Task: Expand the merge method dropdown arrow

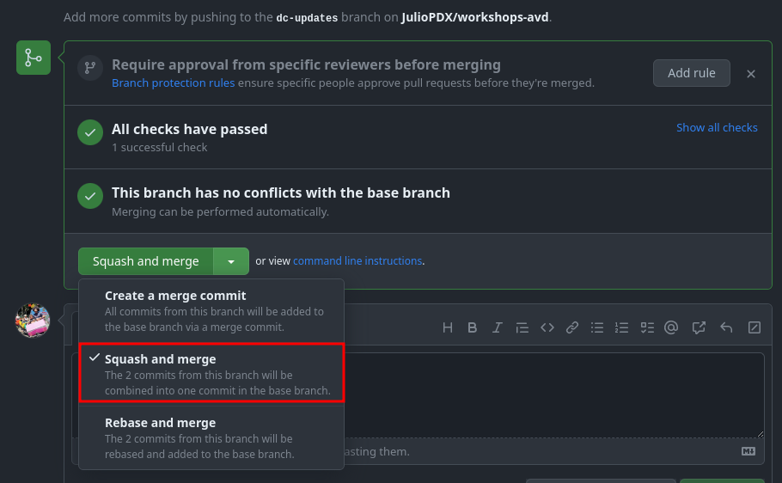Action: [x=231, y=261]
